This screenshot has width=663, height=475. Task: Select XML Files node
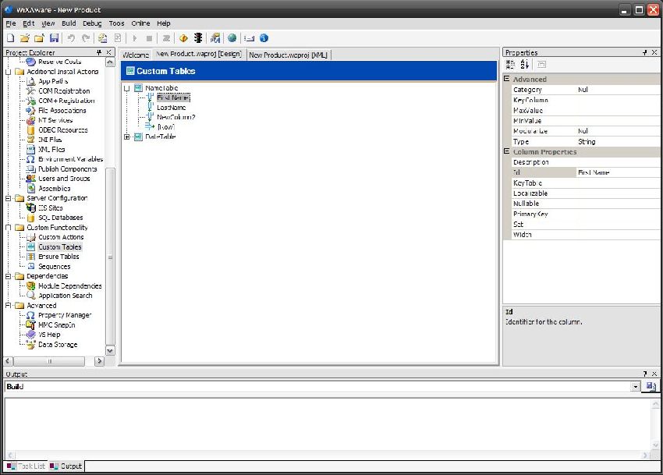[51, 149]
